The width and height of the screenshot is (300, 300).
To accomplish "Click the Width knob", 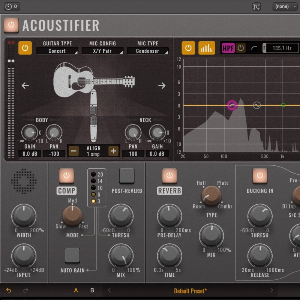I will pos(24,216).
